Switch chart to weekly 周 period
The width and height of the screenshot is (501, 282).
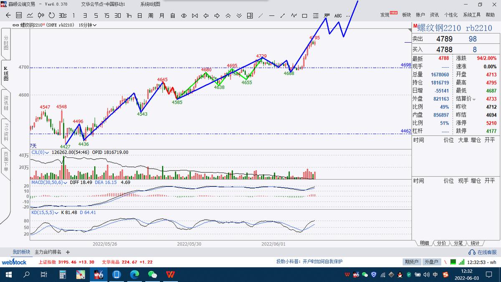pyautogui.click(x=151, y=15)
